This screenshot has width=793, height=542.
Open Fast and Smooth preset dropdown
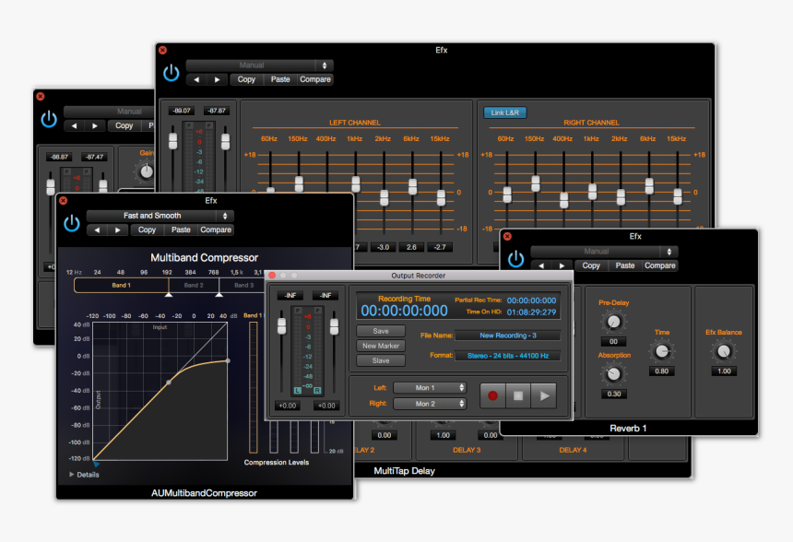coord(160,216)
